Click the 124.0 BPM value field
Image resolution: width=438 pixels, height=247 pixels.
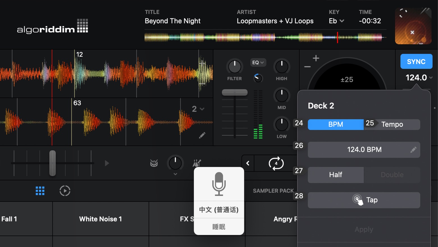click(x=364, y=150)
